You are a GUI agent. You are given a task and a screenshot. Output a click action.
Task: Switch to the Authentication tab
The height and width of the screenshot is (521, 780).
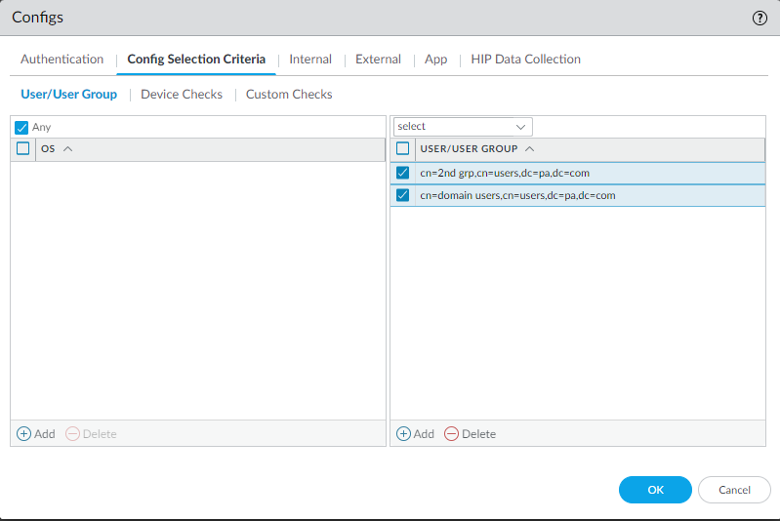[62, 60]
